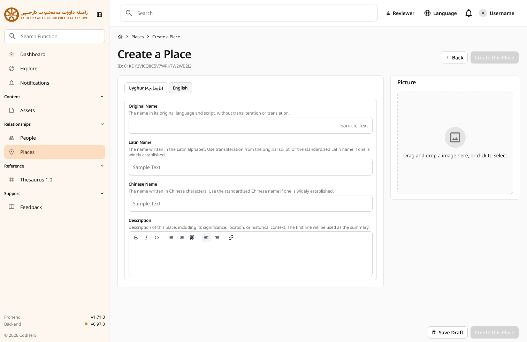Image resolution: width=527 pixels, height=342 pixels.
Task: Collapse the sidebar with the panel icon
Action: tap(99, 14)
